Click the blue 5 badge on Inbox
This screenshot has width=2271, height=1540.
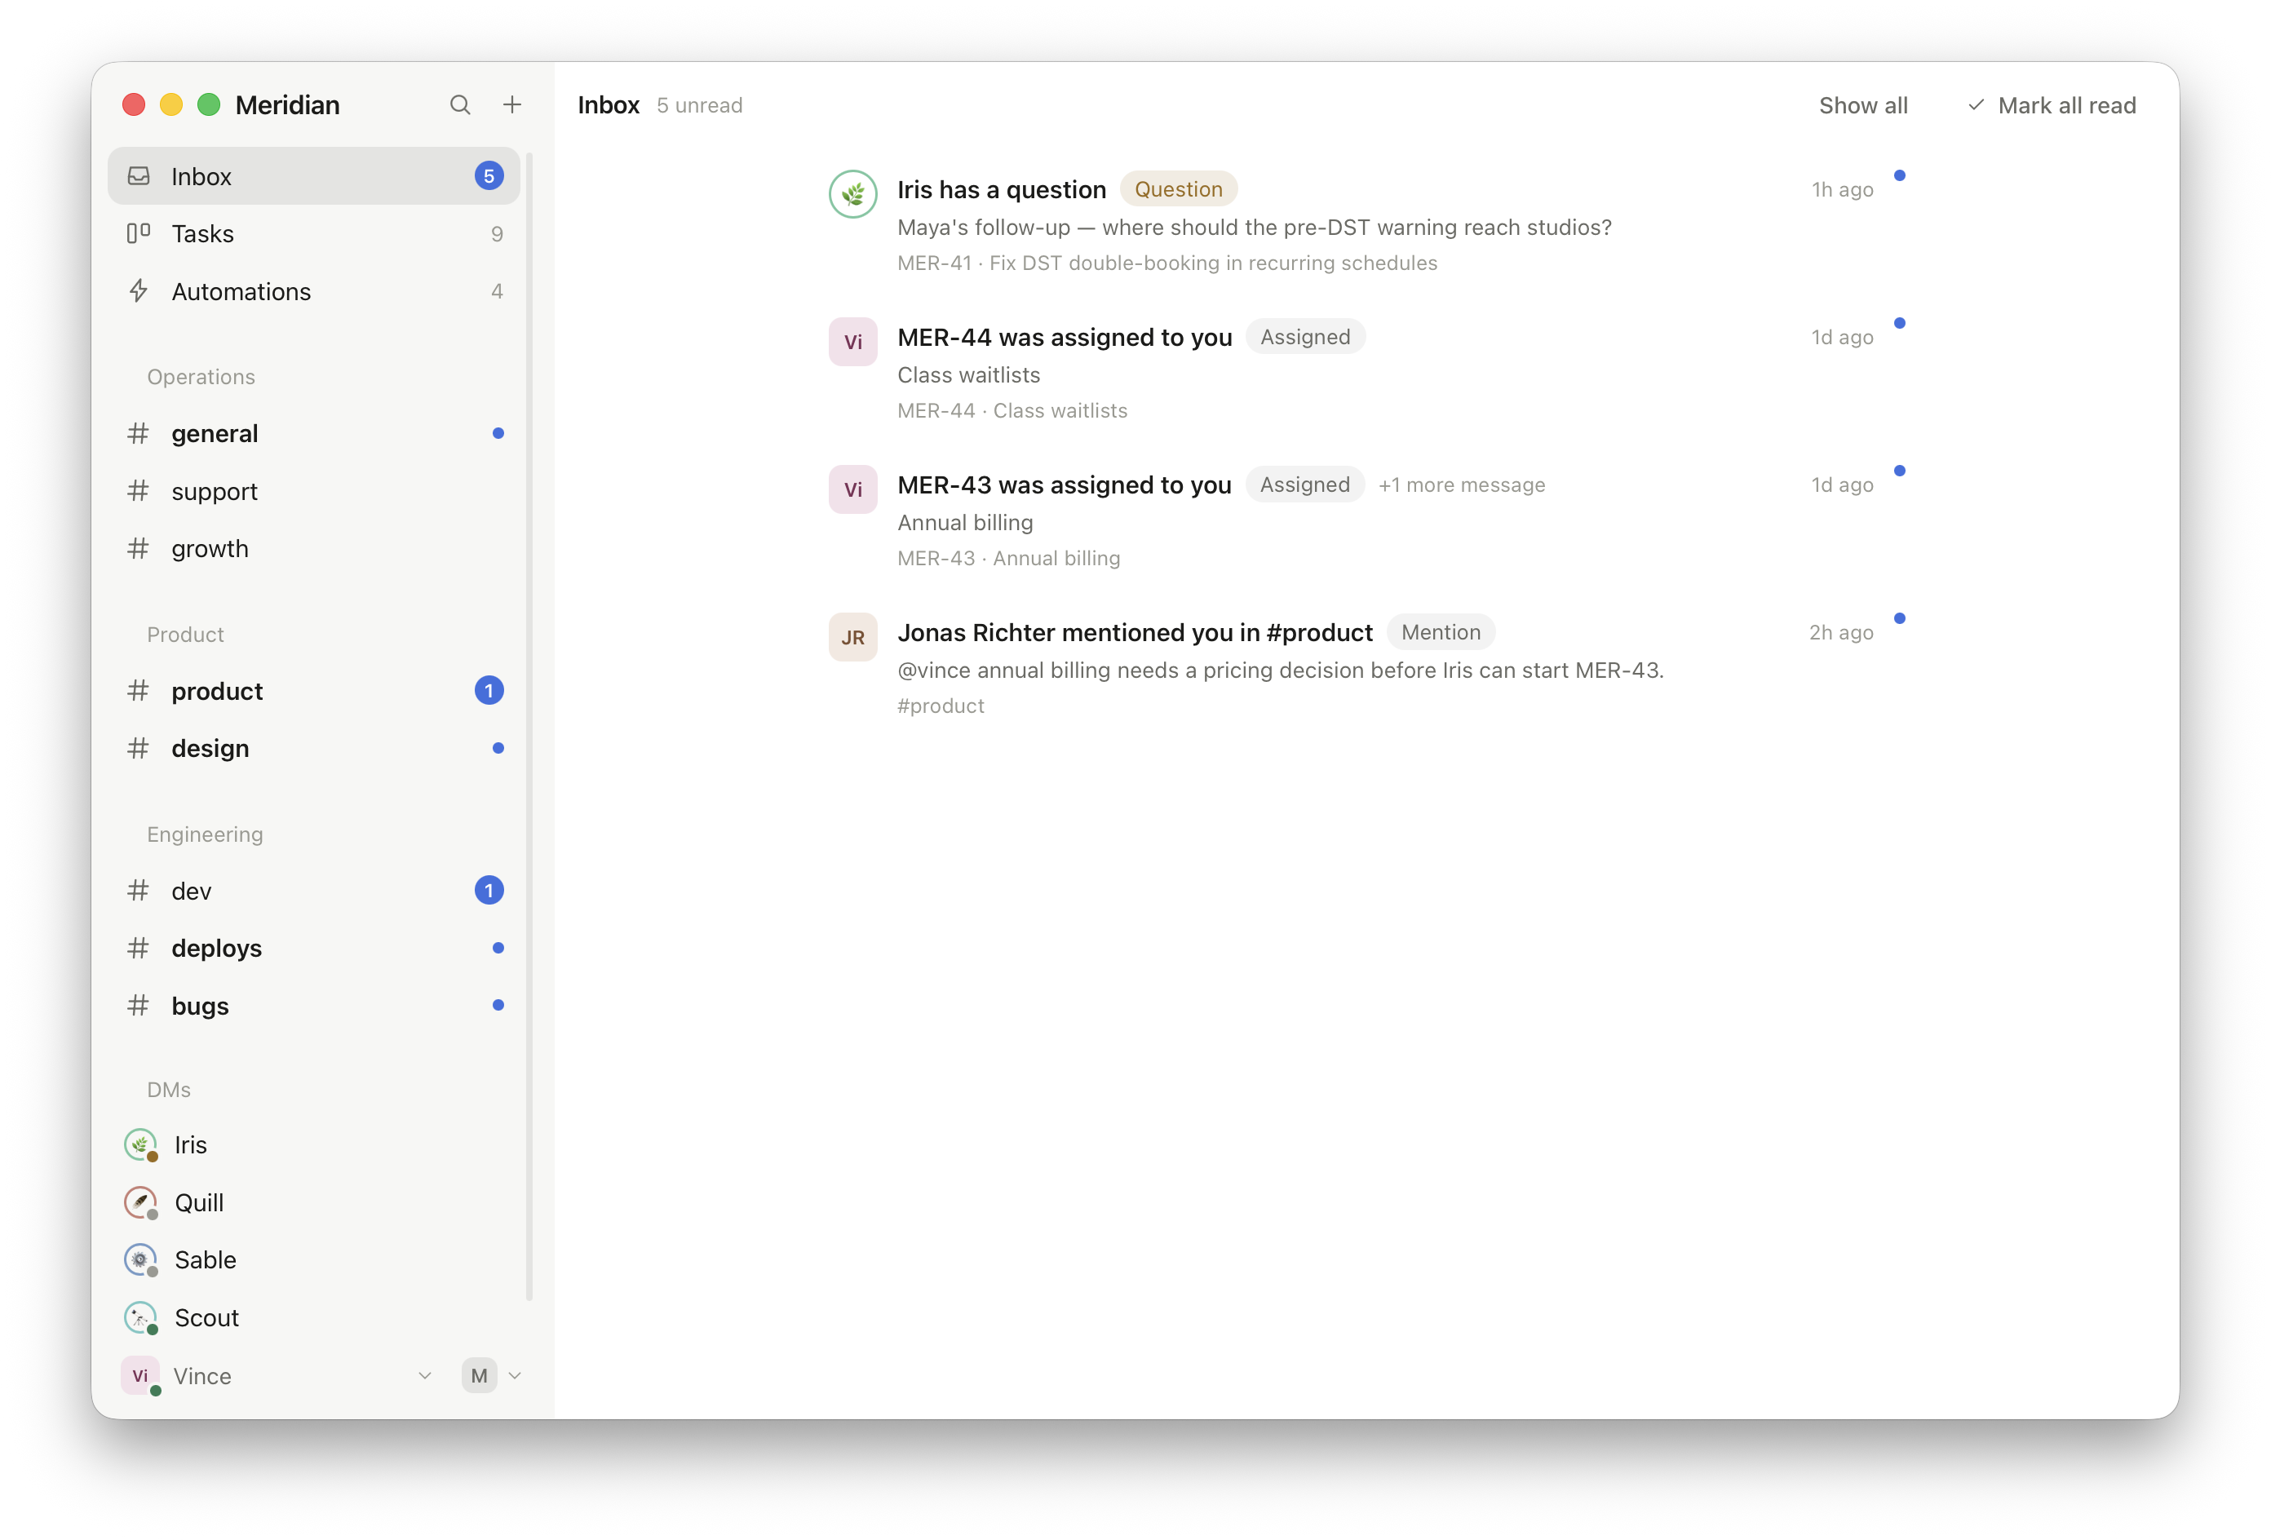tap(489, 176)
